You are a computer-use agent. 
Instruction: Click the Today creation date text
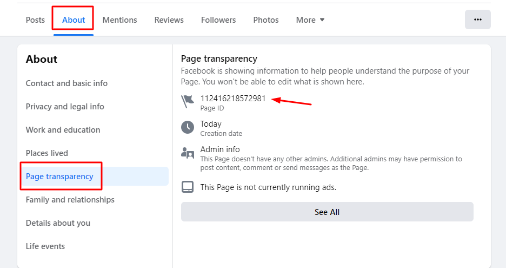point(211,124)
